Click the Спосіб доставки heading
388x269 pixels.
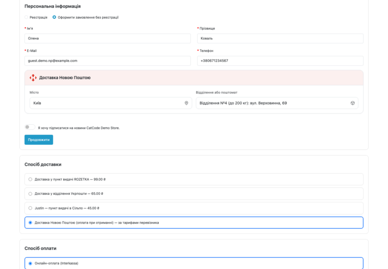[43, 165]
